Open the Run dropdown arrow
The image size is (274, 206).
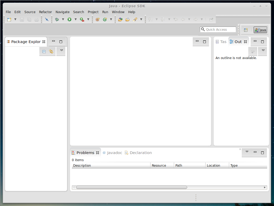tap(76, 19)
